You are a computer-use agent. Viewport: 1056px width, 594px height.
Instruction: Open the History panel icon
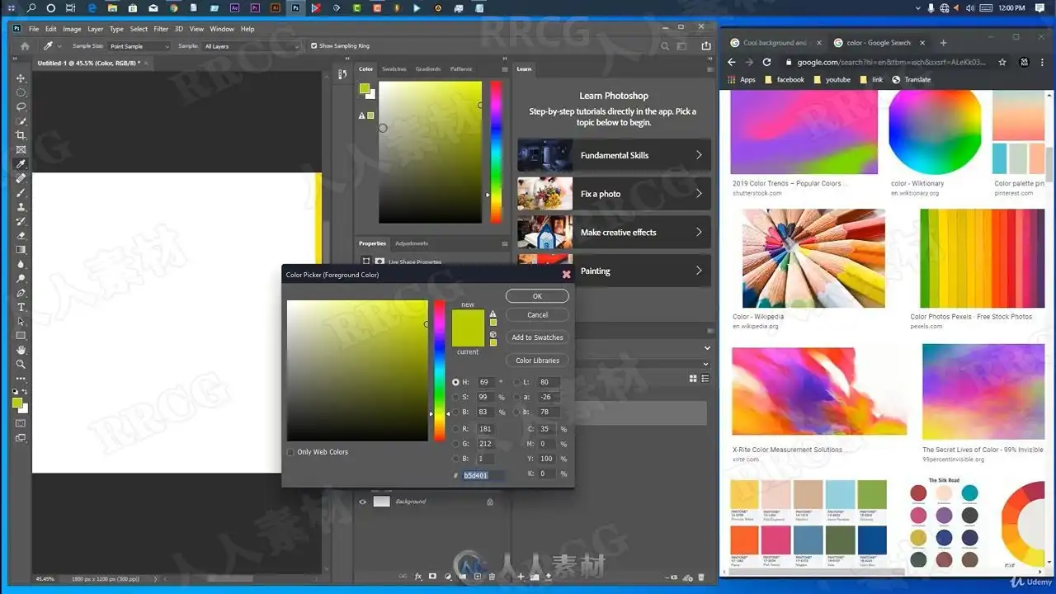[x=342, y=74]
